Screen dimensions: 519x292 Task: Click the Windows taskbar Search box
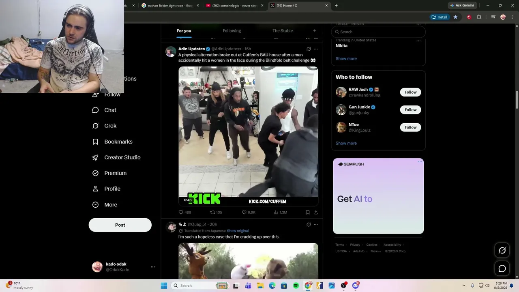(200, 286)
